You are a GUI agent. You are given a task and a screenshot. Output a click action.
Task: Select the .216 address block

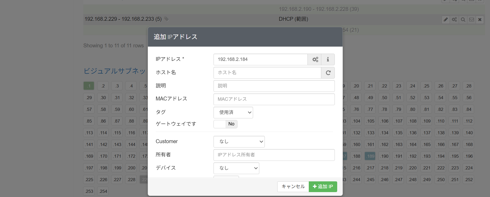(x=356, y=168)
